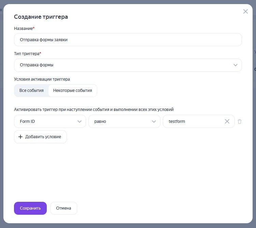The height and width of the screenshot is (228, 256).
Task: Click the Создание триггера heading
Action: click(41, 17)
